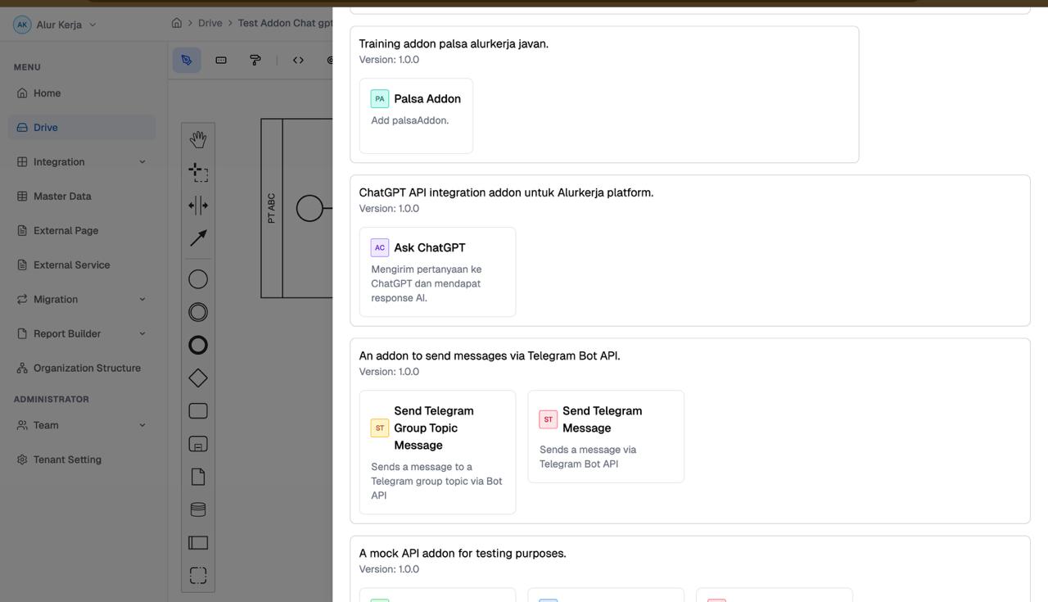Open keyboard shortcuts from the toolbar
Image resolution: width=1048 pixels, height=602 pixels.
220,59
